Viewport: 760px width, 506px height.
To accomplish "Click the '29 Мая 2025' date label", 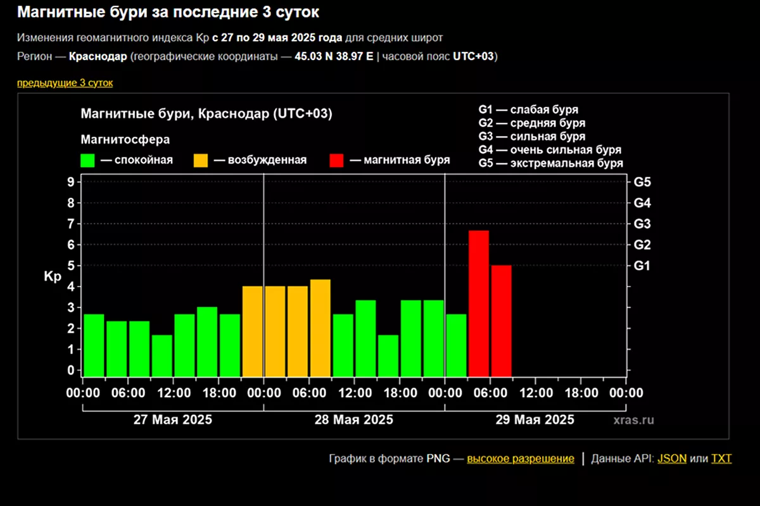I will [x=535, y=420].
